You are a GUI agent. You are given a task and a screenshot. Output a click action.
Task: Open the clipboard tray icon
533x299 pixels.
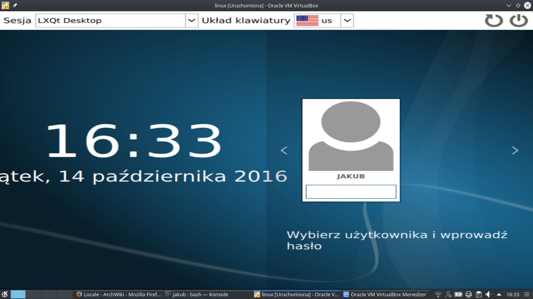click(x=479, y=294)
